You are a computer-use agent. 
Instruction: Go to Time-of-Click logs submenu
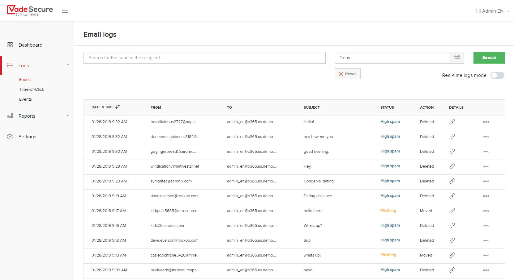click(x=32, y=90)
